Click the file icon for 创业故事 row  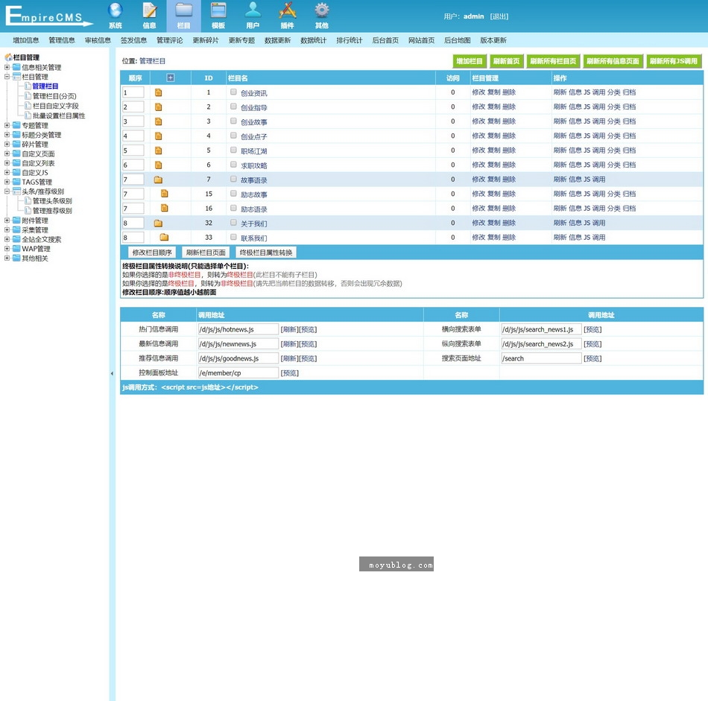(159, 121)
